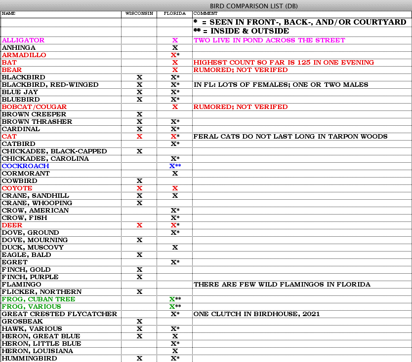Screen dimensions: 412x362
Task: Select the DUCK, MUSCOVY name cell
Action: click(61, 248)
